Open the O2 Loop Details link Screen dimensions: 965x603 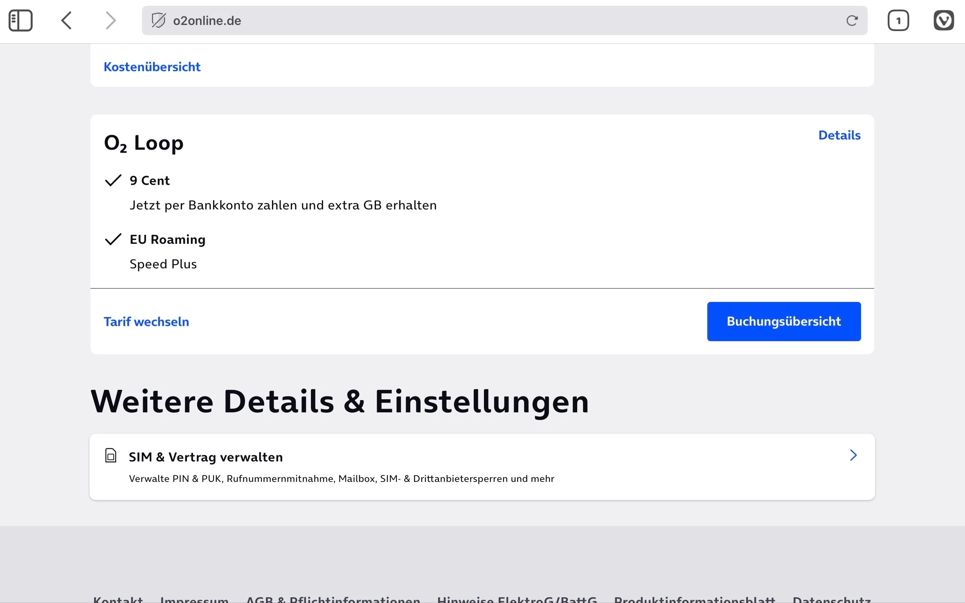click(x=839, y=135)
